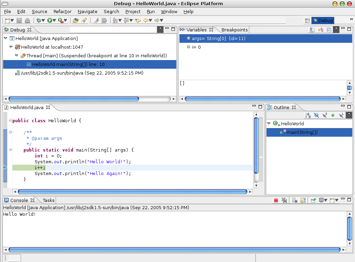Collapse the HelloWorld at localhost:1047 node
Image resolution: width=355 pixels, height=262 pixels.
pos(11,47)
